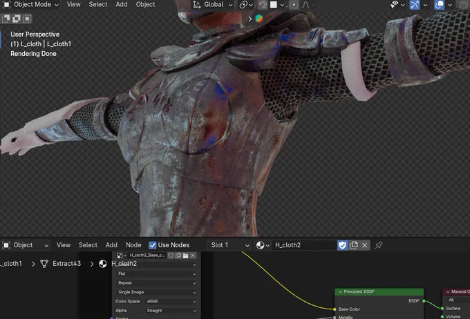This screenshot has width=470, height=319.
Task: Click the colorful hexagon addon icon
Action: [259, 19]
